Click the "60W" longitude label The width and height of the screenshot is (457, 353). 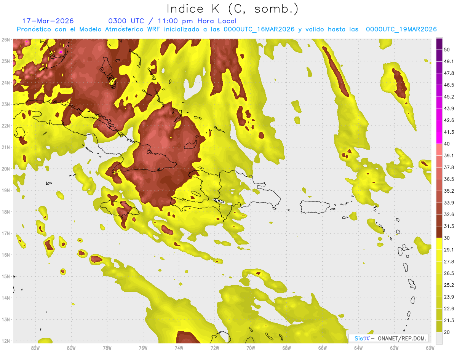[430, 348]
